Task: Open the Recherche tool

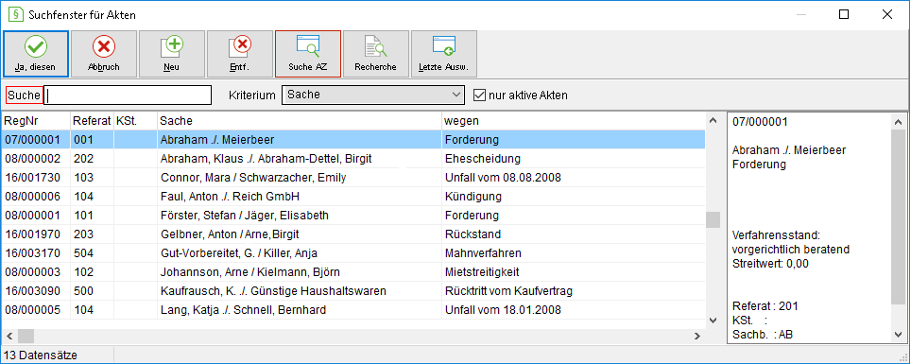Action: click(x=375, y=54)
